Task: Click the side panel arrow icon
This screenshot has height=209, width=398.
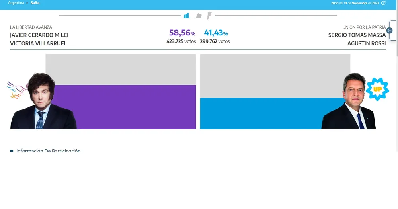Action: point(390,31)
